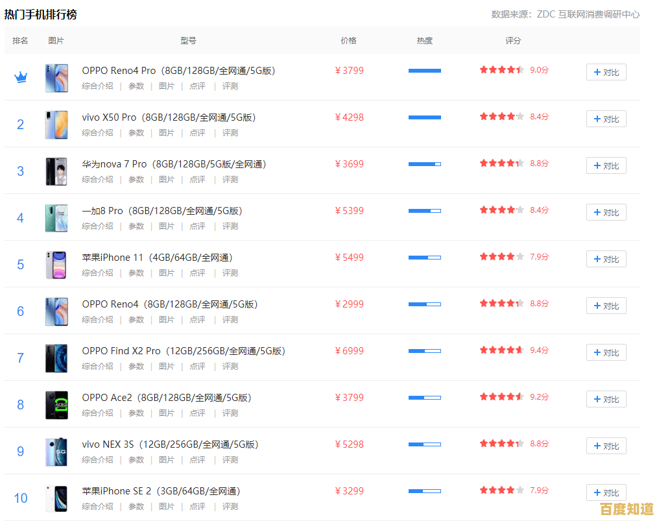Open 评测 for 一加8 Pro
Screen dimensions: 657x521
tap(230, 226)
